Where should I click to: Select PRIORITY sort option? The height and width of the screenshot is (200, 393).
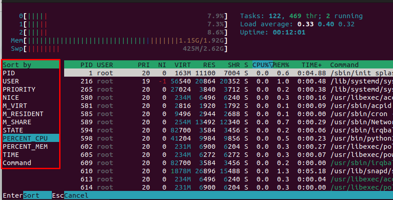pyautogui.click(x=19, y=89)
